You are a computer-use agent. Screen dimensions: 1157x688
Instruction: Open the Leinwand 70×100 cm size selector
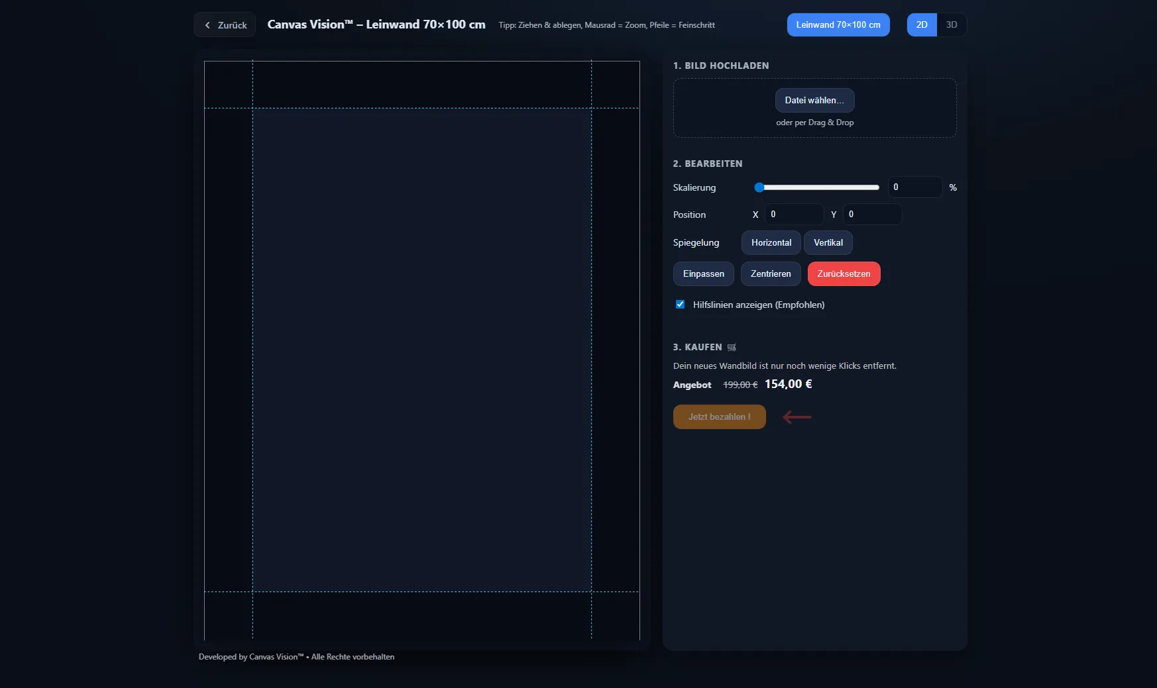(x=838, y=25)
